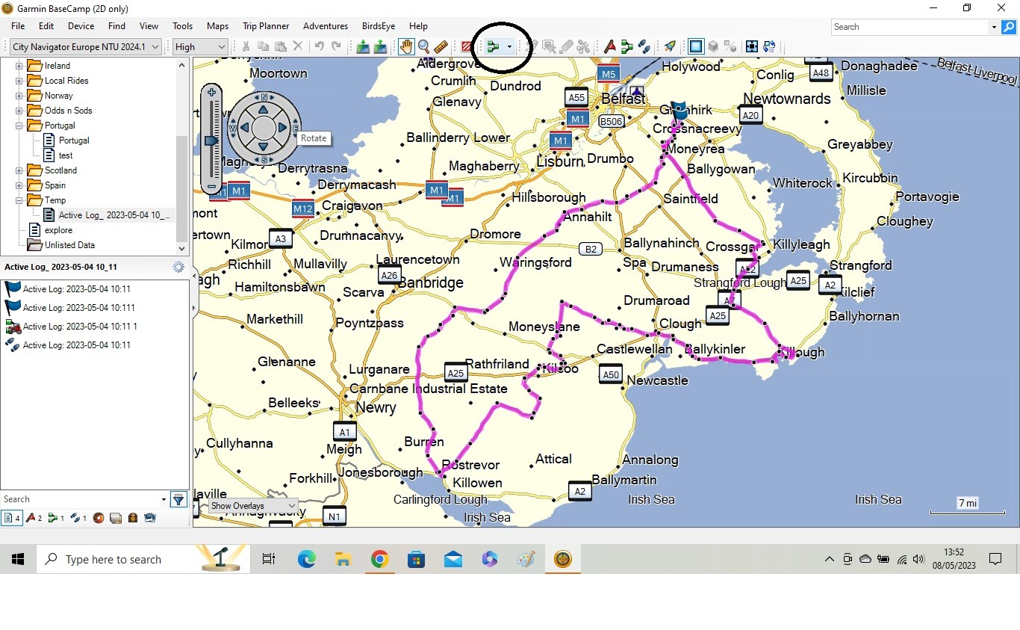Click the library options gear icon
1020x630 pixels.
coord(178,267)
